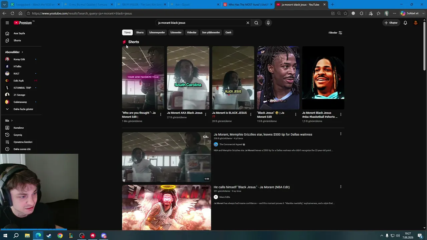Open options for 'Who are you thought' short
The width and height of the screenshot is (427, 240).
(x=161, y=114)
